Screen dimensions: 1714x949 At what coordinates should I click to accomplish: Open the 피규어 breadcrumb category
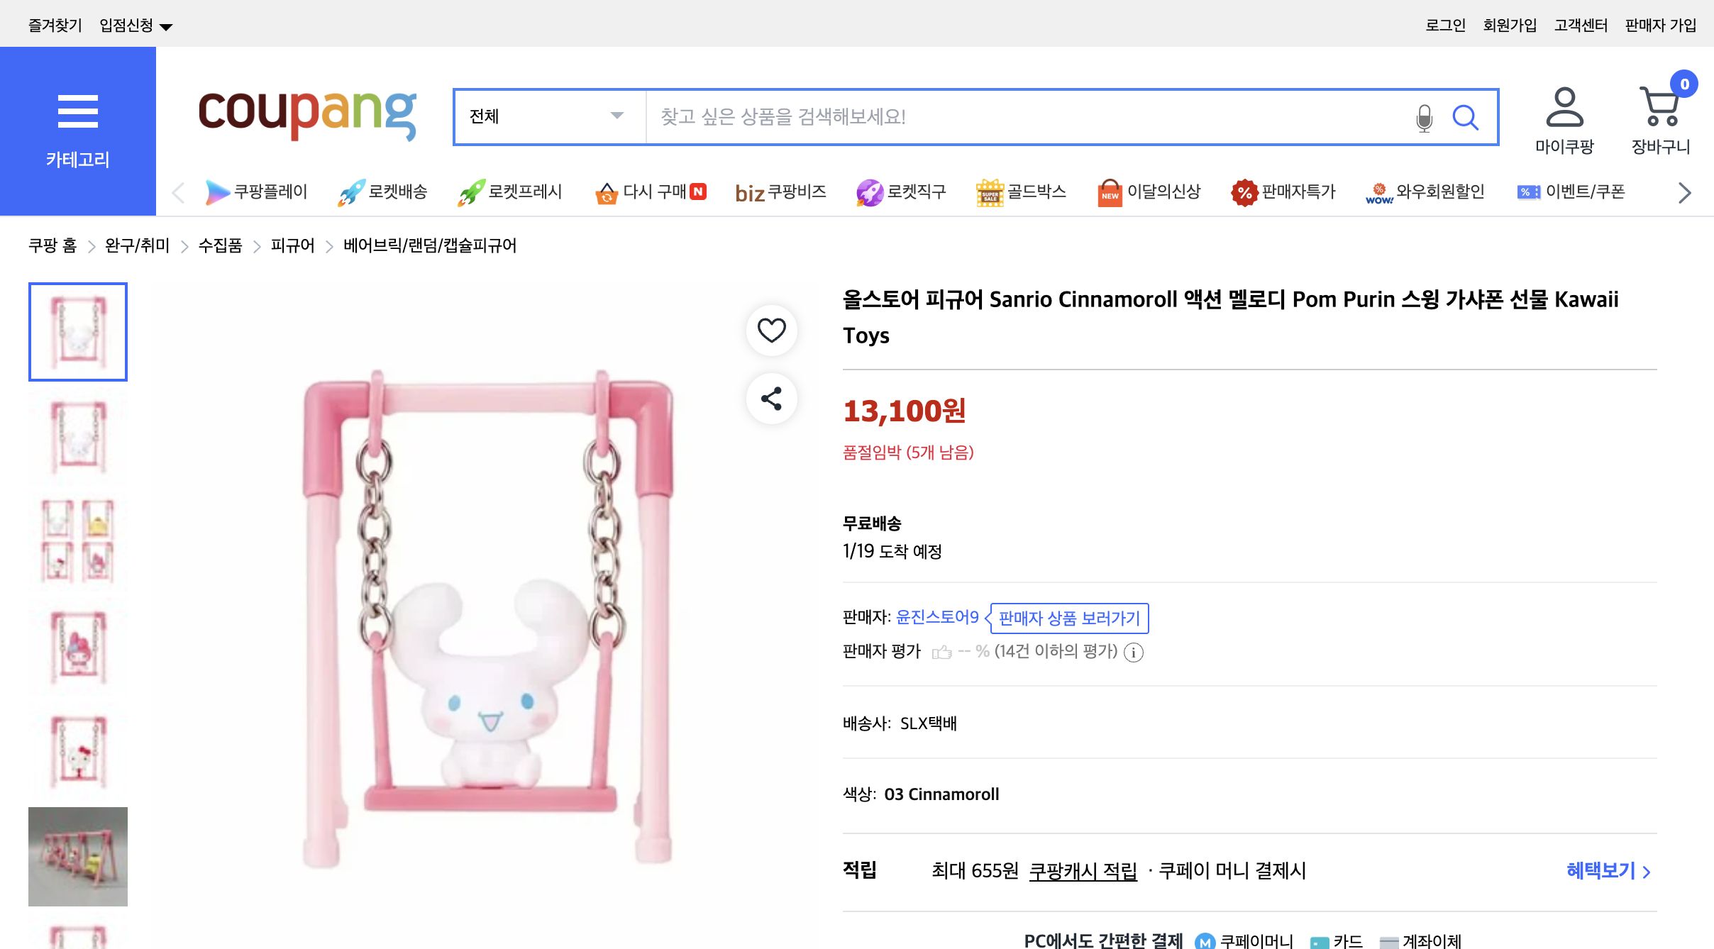(x=292, y=245)
